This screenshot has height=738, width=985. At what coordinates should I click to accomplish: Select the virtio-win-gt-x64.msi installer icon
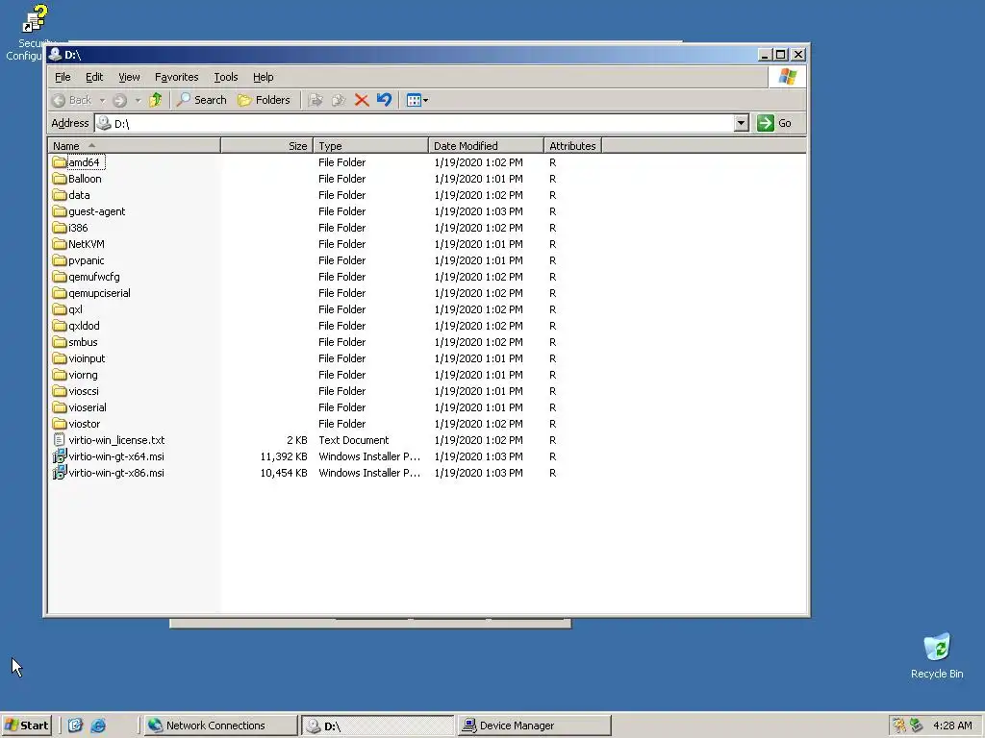coord(60,456)
